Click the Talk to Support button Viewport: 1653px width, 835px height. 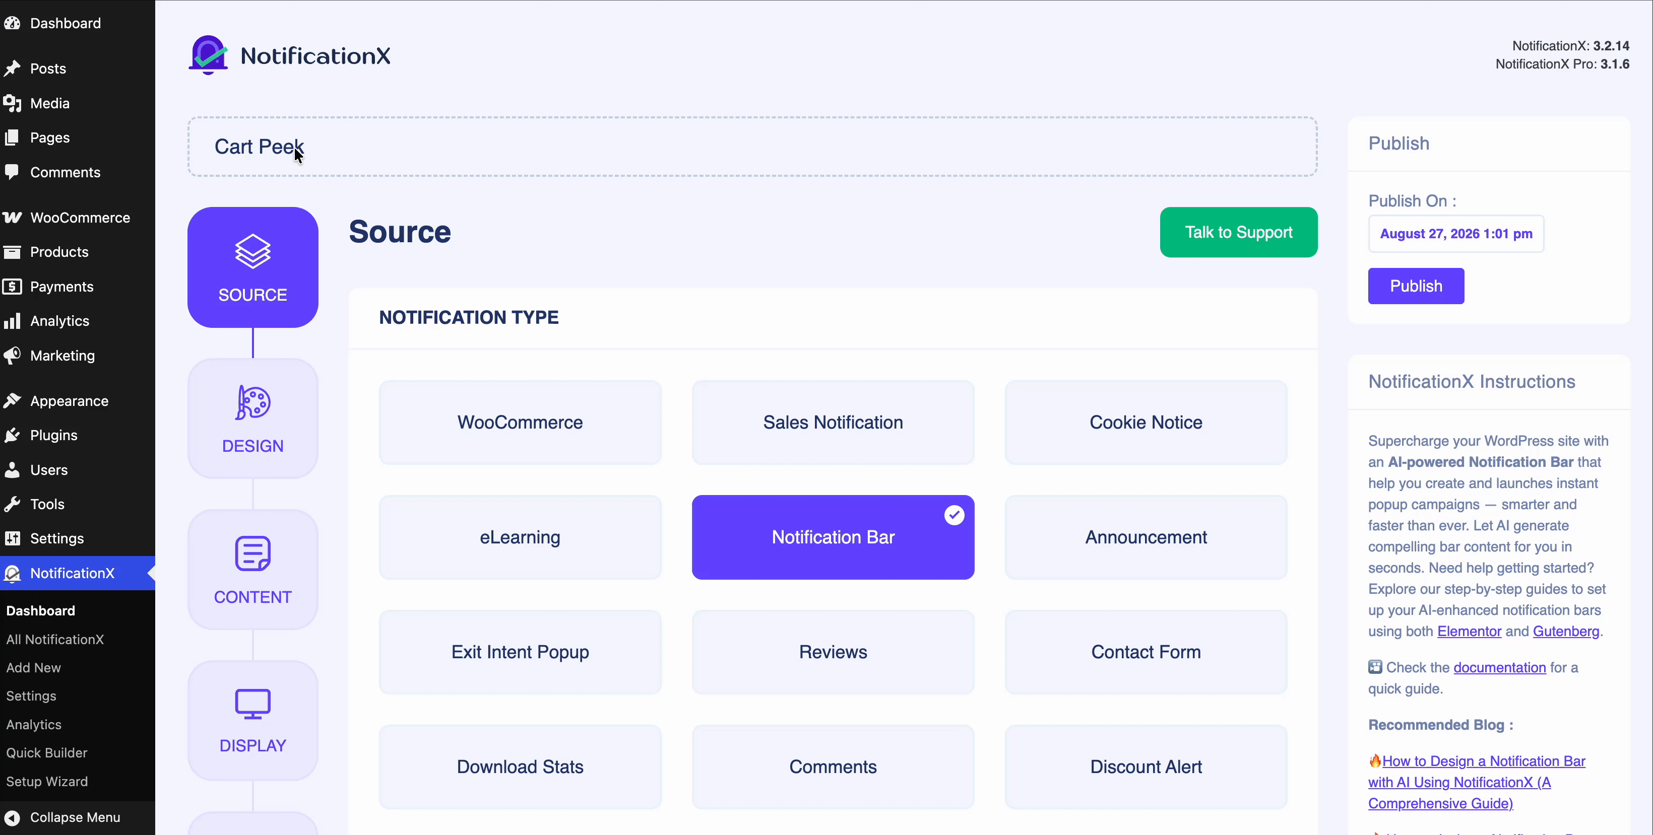(1238, 232)
